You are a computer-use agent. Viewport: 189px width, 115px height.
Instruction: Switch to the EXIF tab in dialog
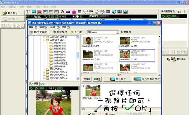click(43, 84)
